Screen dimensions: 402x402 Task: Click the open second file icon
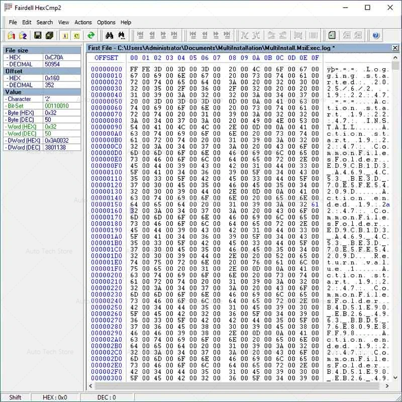click(x=23, y=35)
